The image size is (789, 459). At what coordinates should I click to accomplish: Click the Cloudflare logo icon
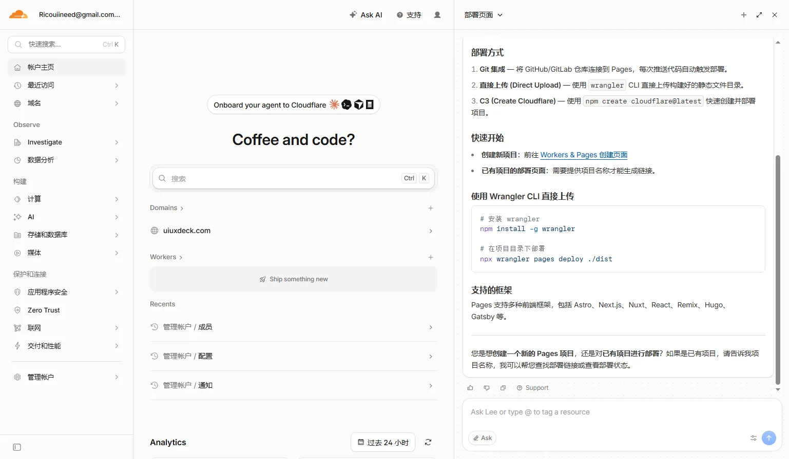pyautogui.click(x=18, y=14)
